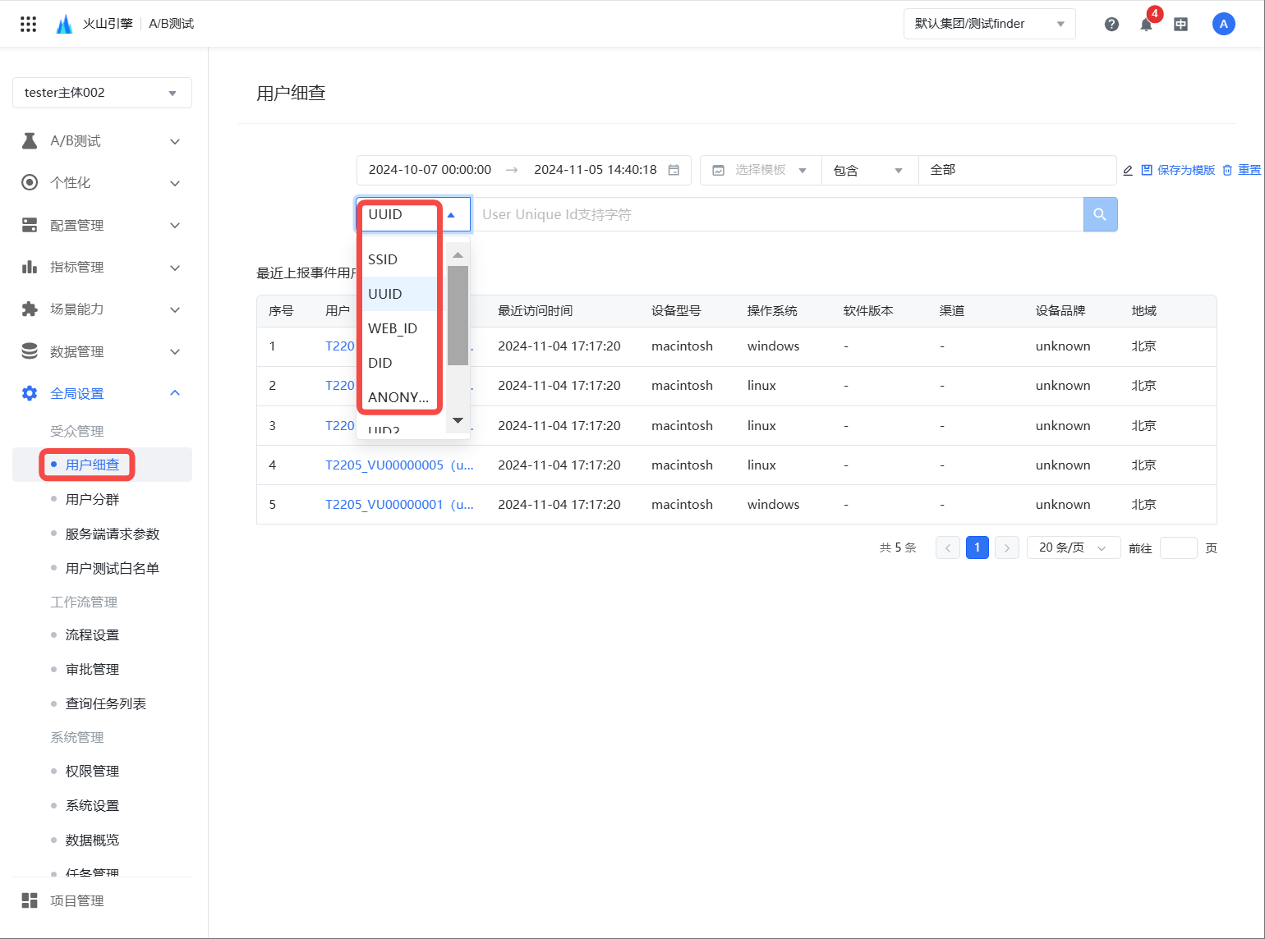Open 服务端请求参数 in the sidebar
This screenshot has width=1265, height=939.
point(113,534)
